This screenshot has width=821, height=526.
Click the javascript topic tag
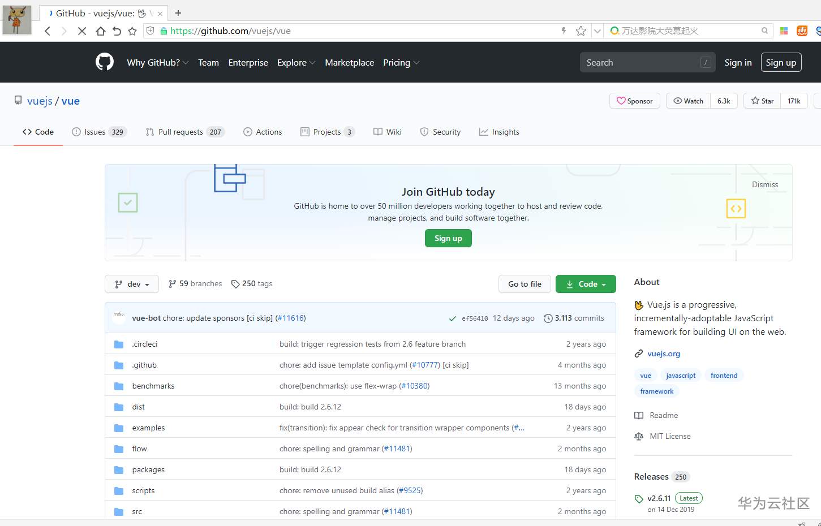(681, 376)
